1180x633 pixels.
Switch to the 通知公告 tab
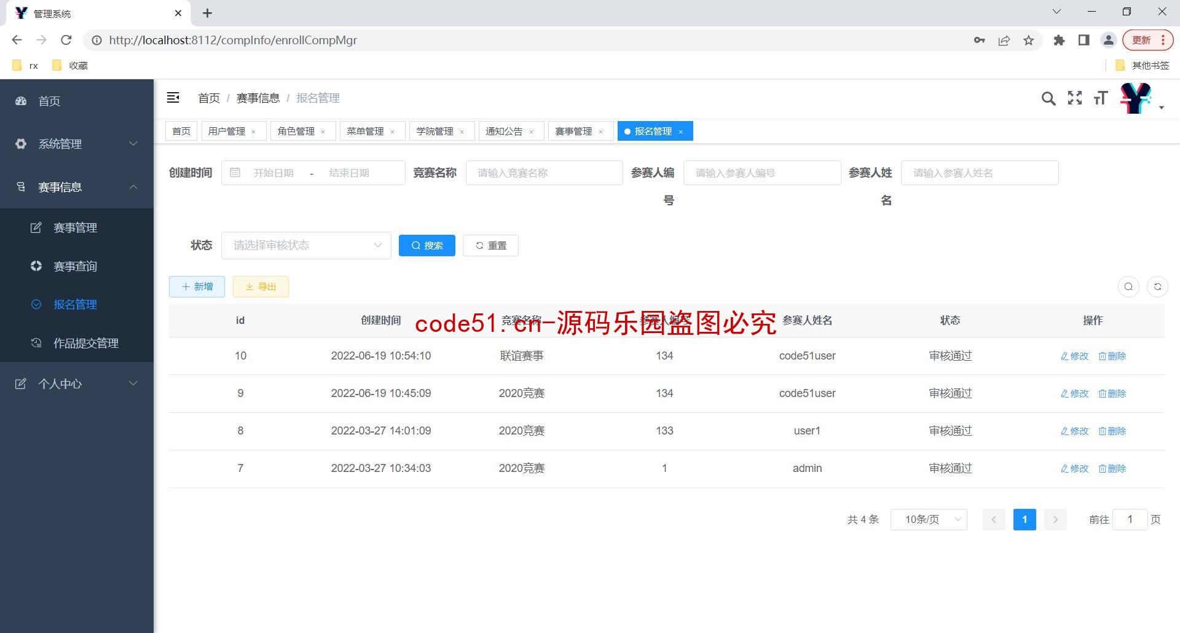coord(505,131)
